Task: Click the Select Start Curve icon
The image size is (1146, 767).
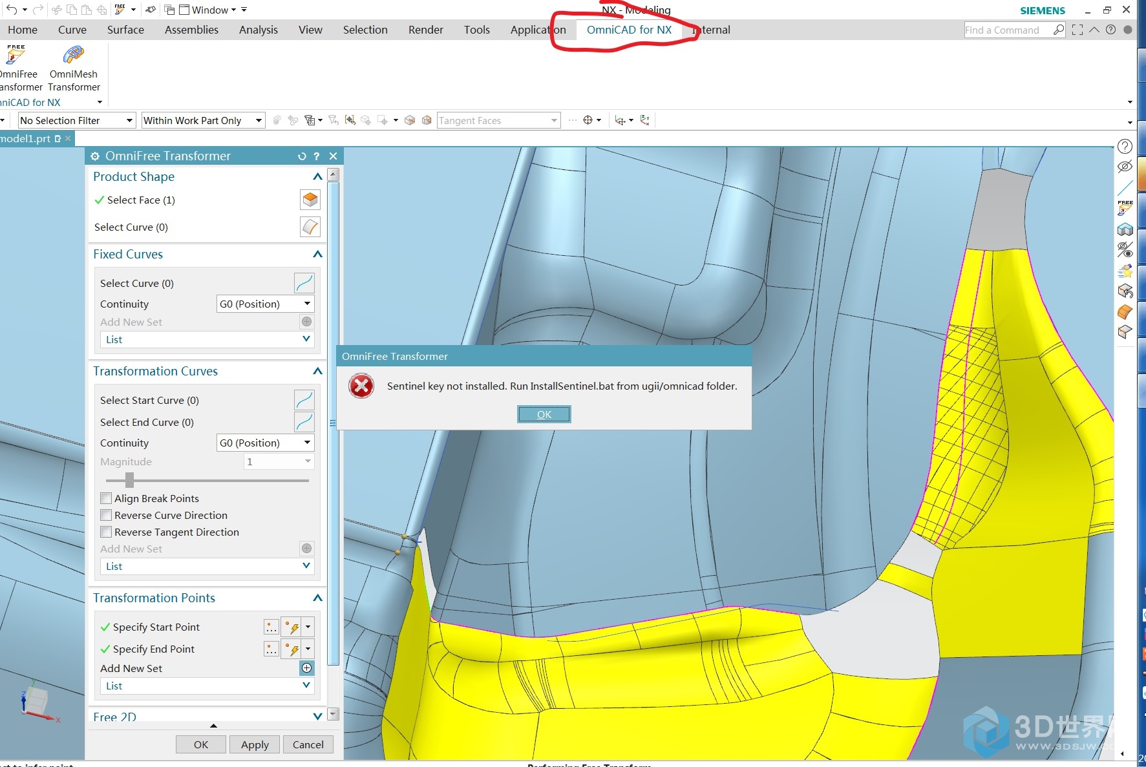Action: pos(304,400)
